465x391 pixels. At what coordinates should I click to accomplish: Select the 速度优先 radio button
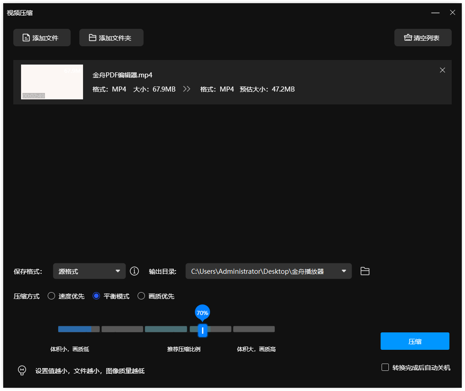coord(51,296)
